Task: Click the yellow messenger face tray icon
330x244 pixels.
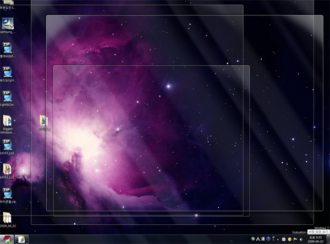Action: [289, 240]
